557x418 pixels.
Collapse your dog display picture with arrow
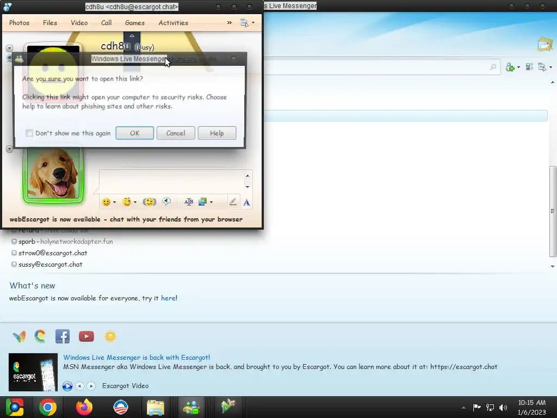coord(10,149)
